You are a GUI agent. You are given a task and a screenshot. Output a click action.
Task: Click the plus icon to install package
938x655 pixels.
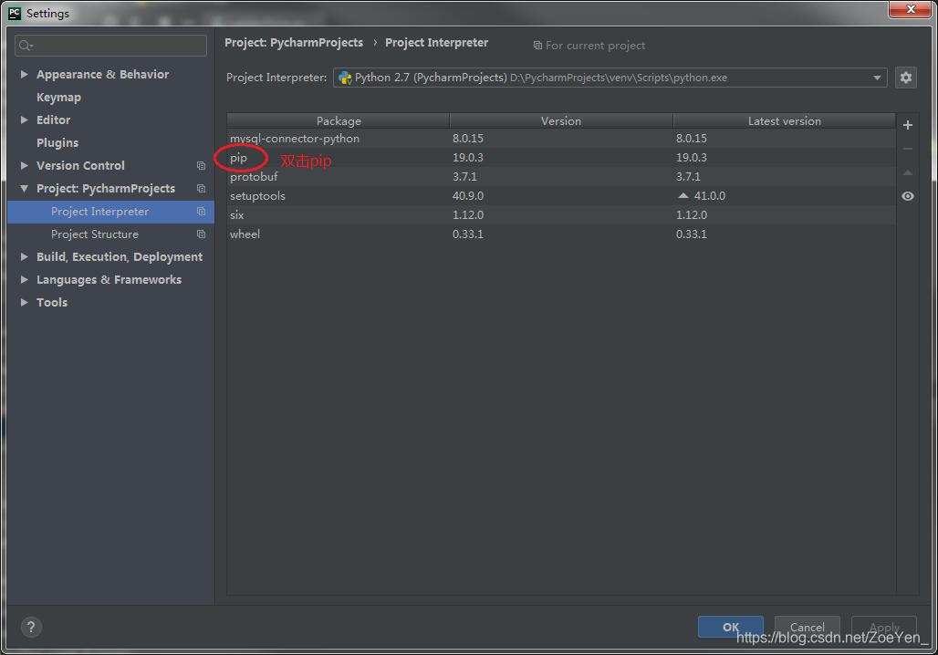(x=908, y=125)
